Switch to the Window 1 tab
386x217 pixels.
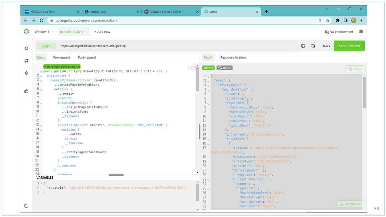(x=42, y=32)
